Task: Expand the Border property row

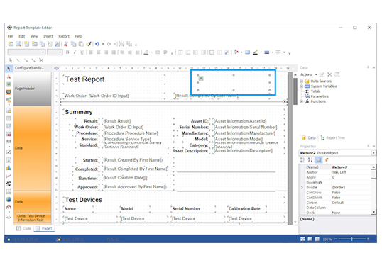Action: pyautogui.click(x=302, y=188)
